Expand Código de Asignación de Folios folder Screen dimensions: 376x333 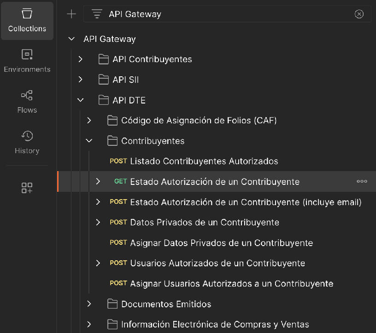89,121
